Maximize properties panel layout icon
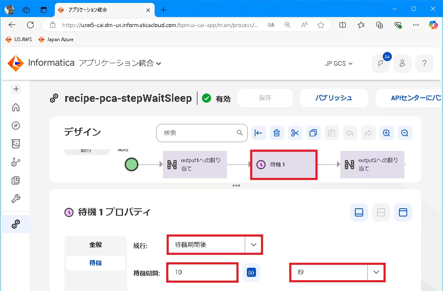 [403, 212]
